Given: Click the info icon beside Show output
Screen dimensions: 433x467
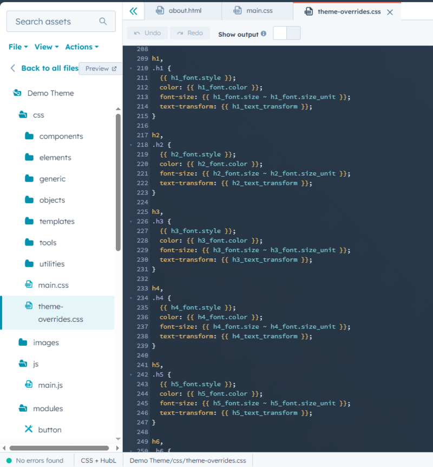Looking at the screenshot, I should 264,34.
